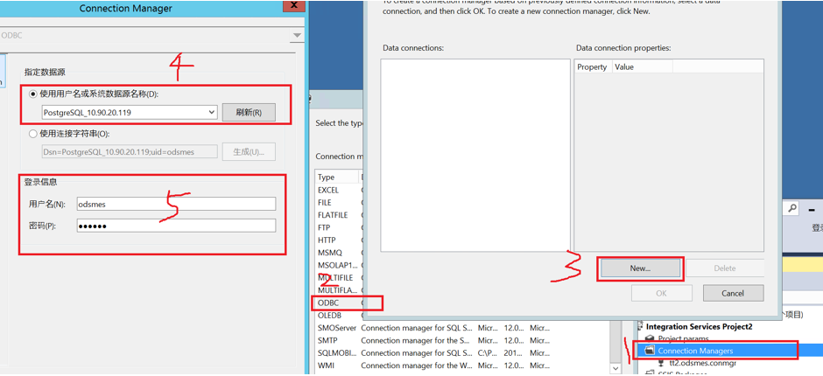
Task: Click the Property column header
Action: 593,66
